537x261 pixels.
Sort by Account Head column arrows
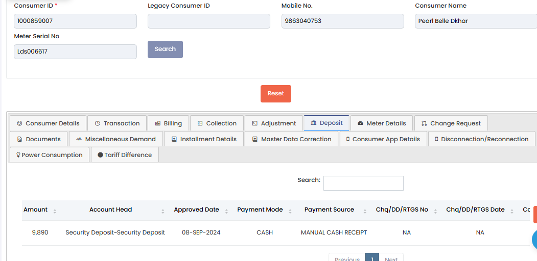(163, 211)
